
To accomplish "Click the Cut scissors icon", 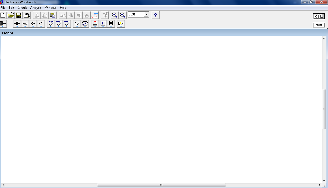I will (x=37, y=15).
